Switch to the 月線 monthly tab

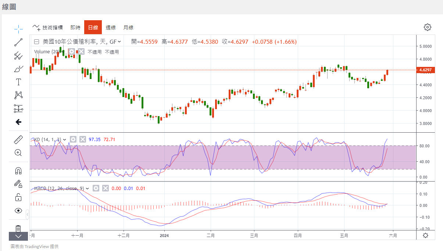[x=128, y=28]
